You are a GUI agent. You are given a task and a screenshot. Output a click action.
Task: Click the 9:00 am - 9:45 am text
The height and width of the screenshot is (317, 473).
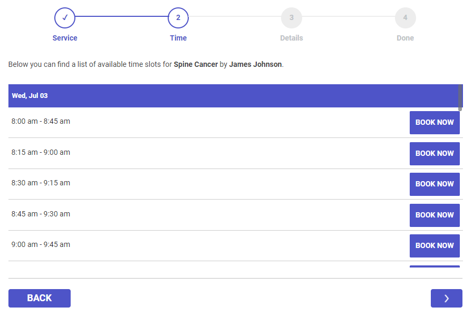41,244
